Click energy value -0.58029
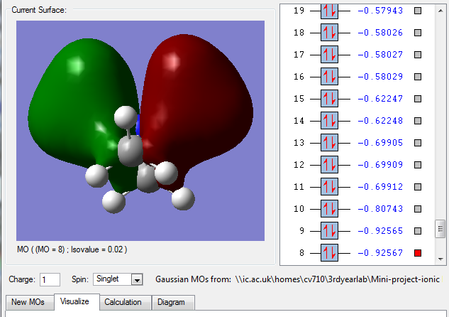 380,77
